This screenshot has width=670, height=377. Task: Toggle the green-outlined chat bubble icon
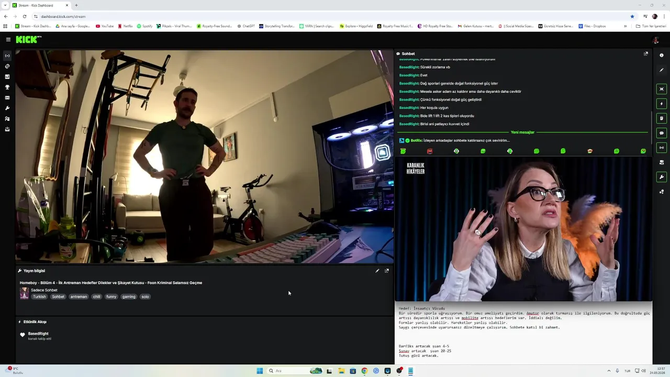click(x=662, y=133)
